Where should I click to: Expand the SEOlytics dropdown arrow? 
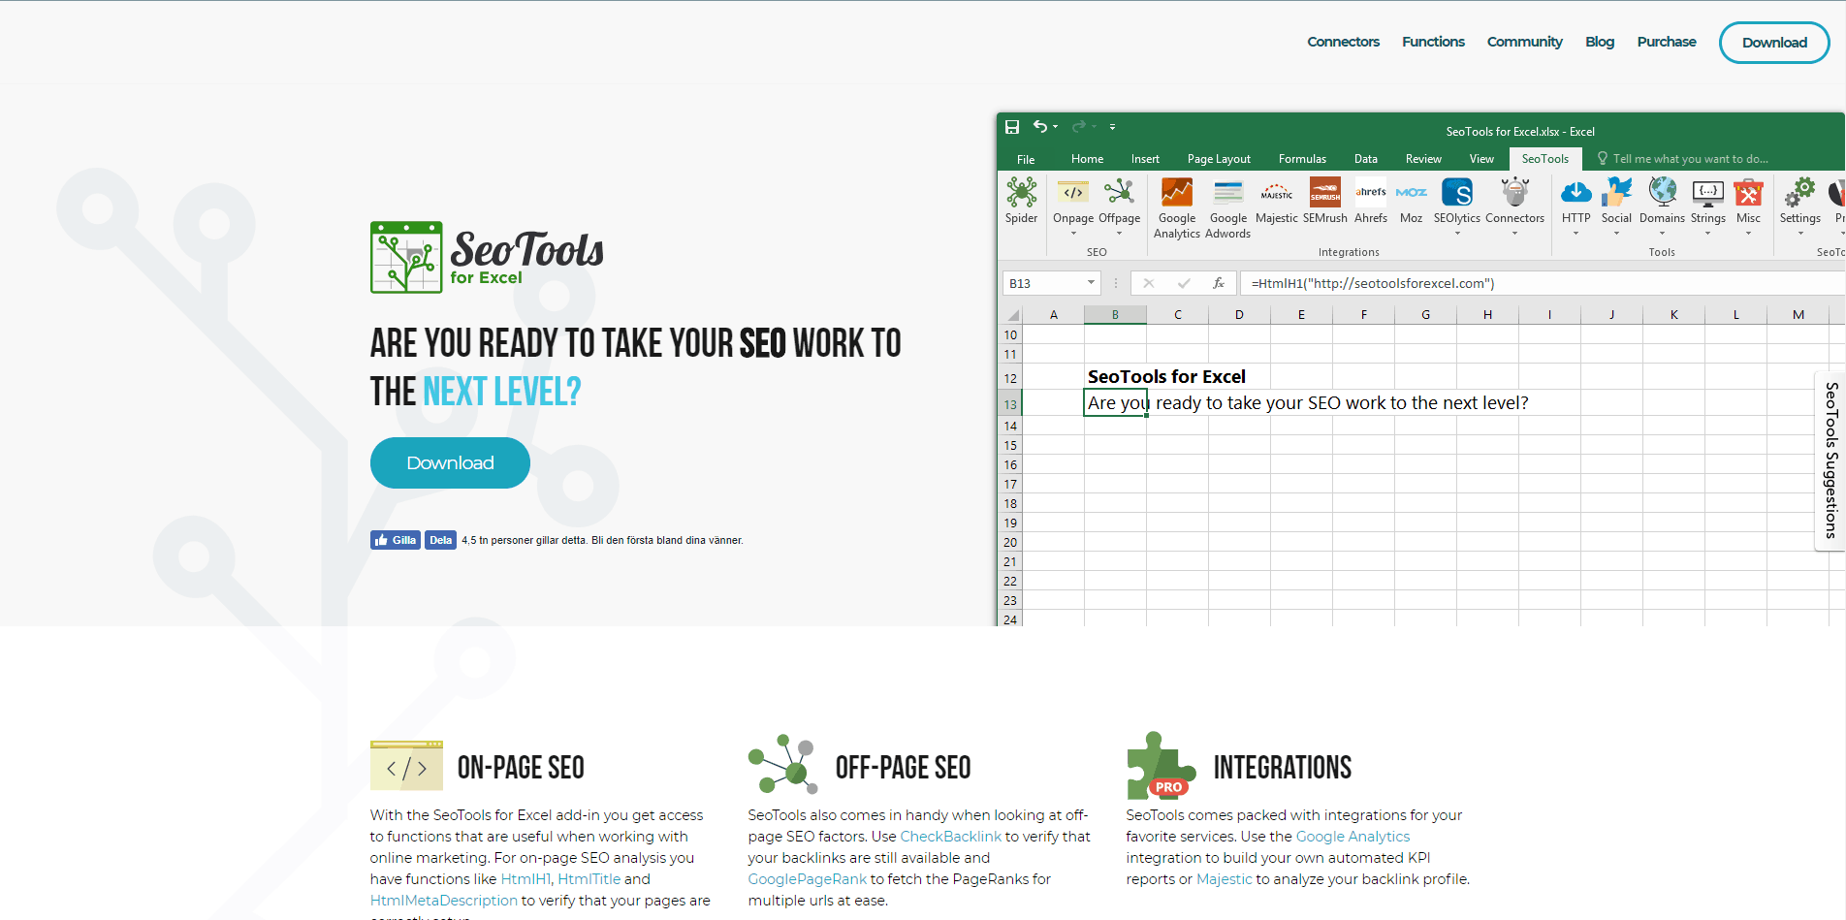click(1457, 234)
